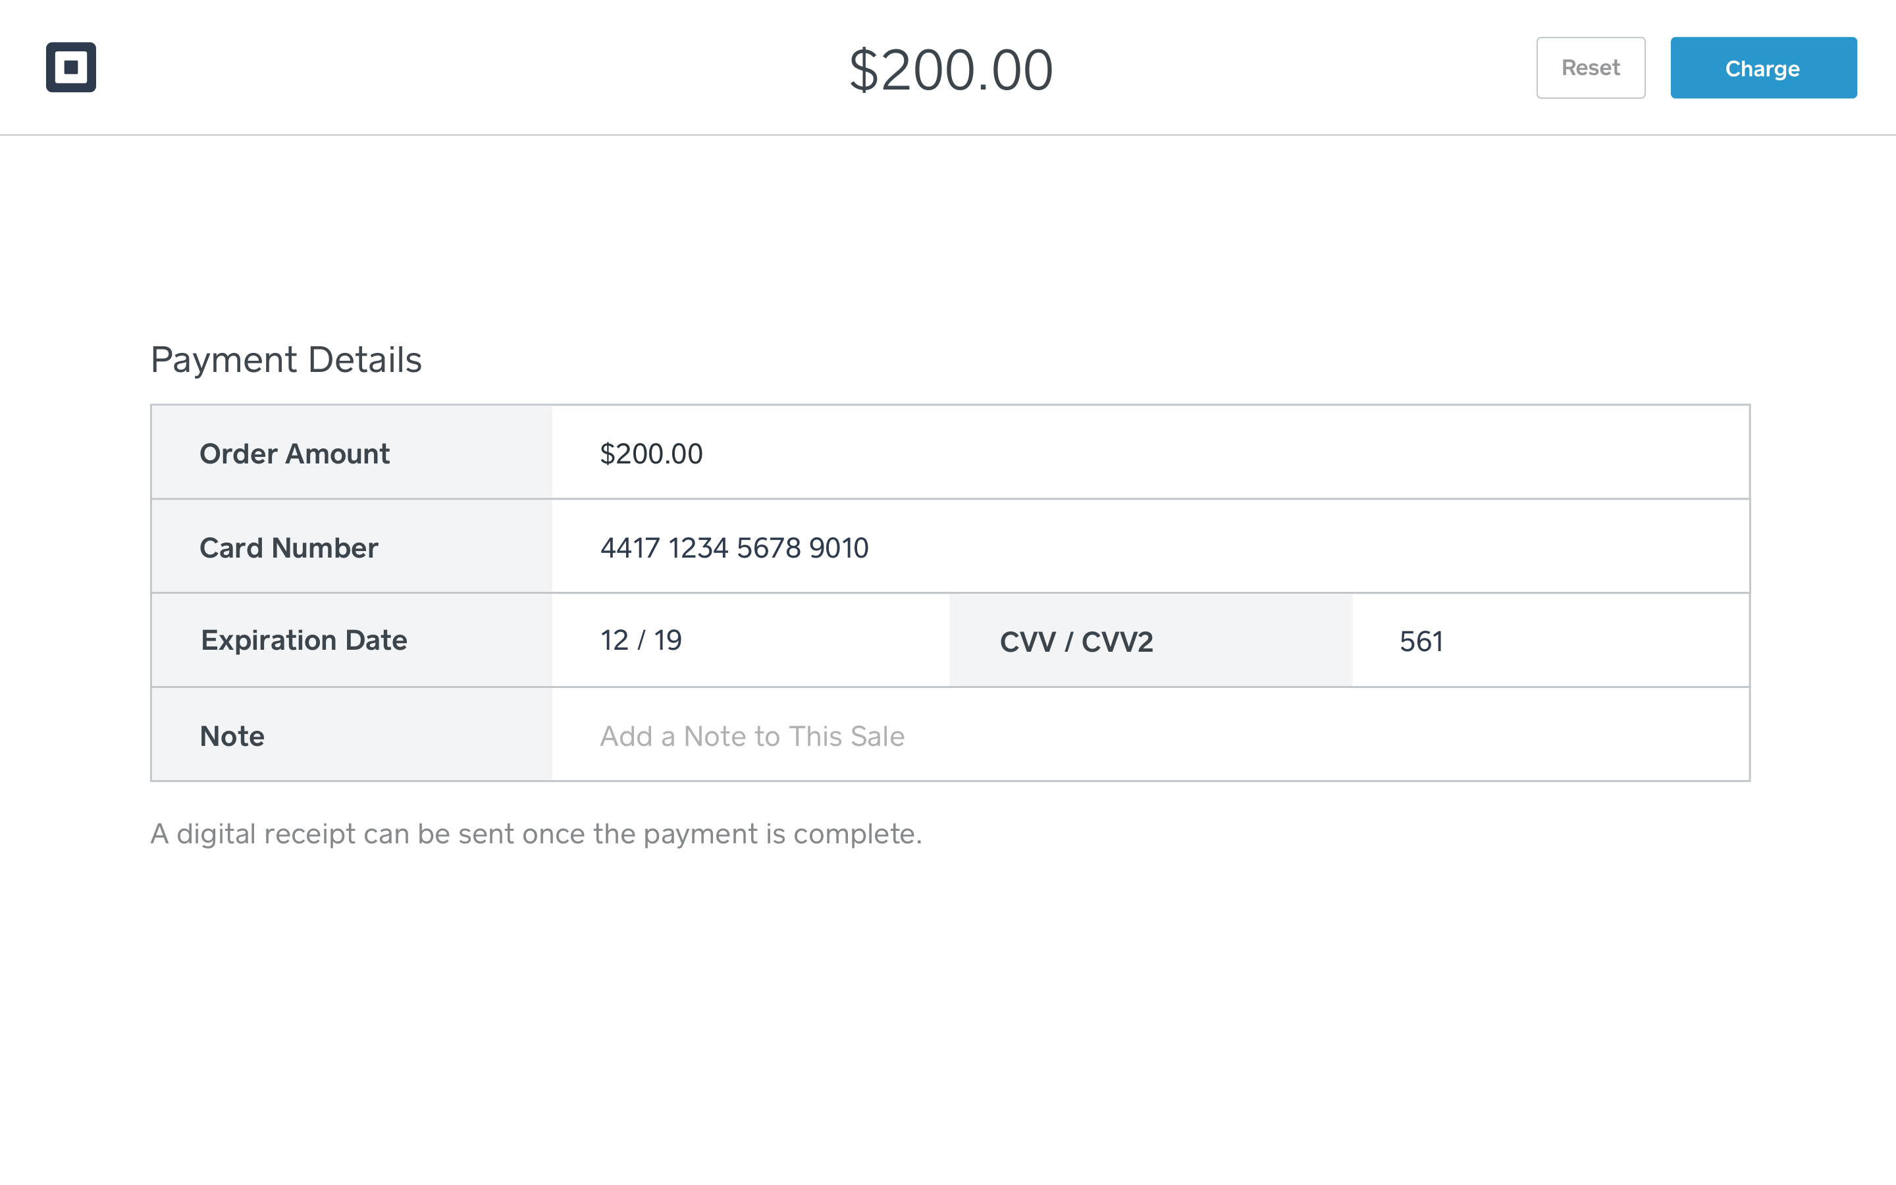
Task: Click the Payment Details heading
Action: tap(286, 359)
